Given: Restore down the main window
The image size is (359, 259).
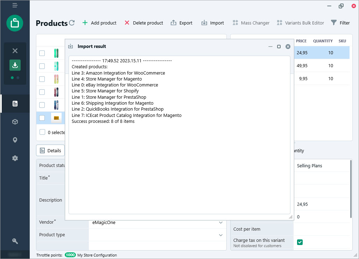Looking at the screenshot, I should 341,6.
